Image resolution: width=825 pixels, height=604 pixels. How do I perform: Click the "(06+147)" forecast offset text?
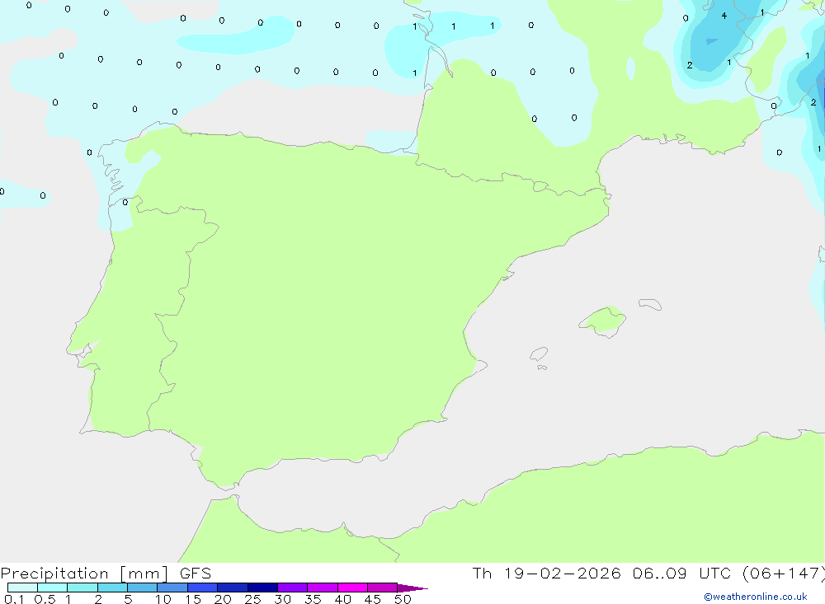784,573
